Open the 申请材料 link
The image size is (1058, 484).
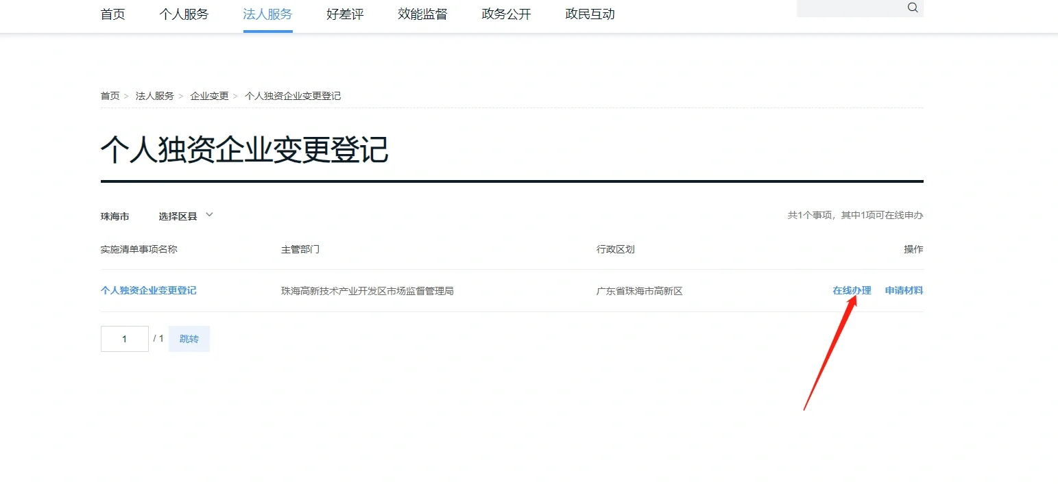[x=904, y=290]
